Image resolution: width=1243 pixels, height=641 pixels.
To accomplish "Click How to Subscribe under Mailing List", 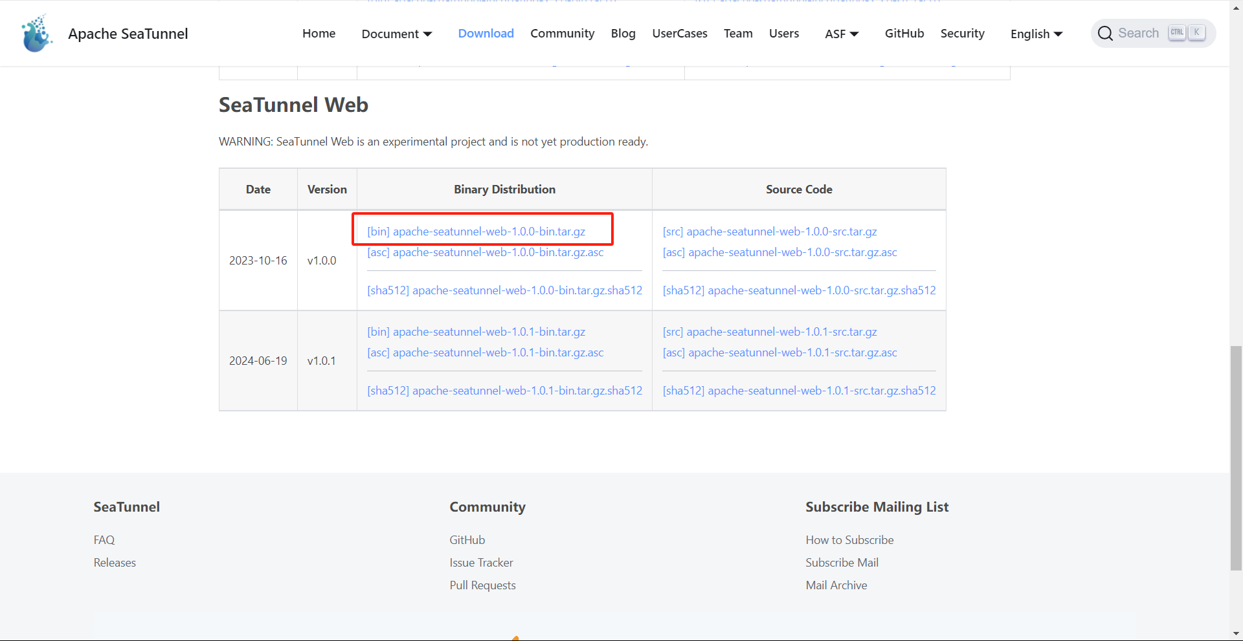I will point(849,539).
